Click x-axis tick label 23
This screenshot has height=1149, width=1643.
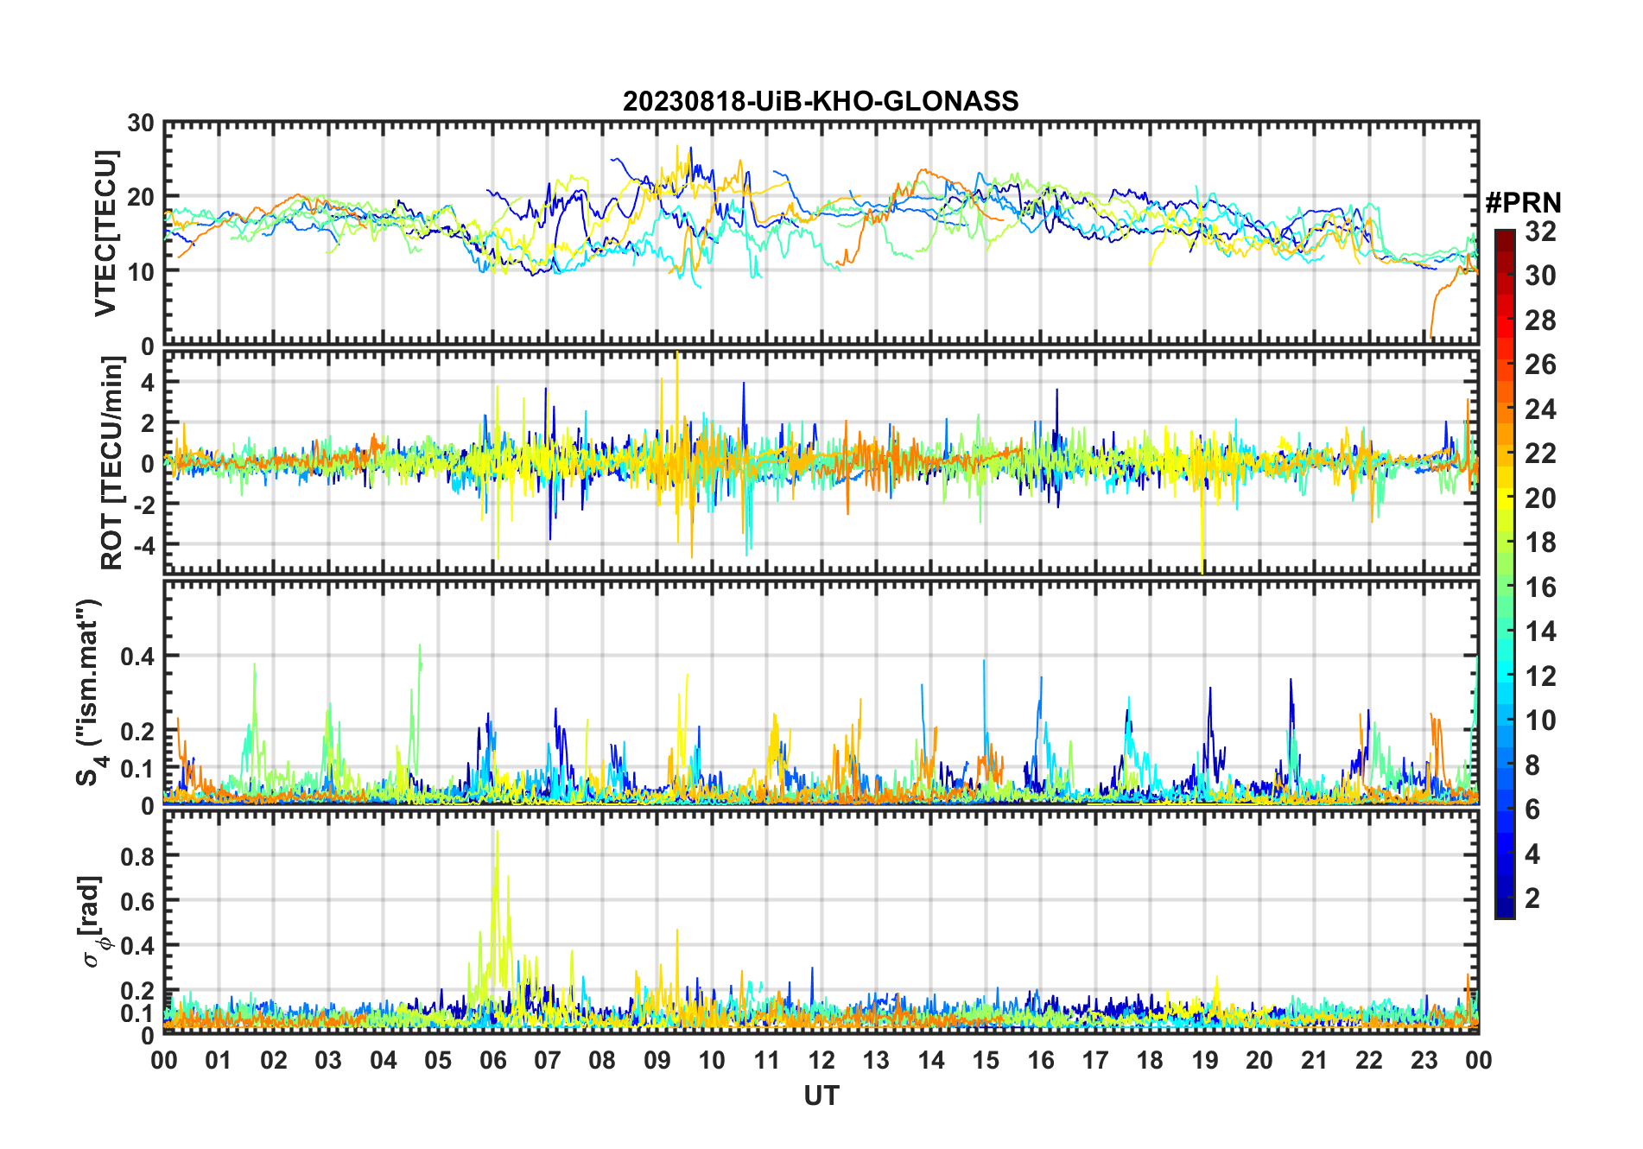point(1424,1061)
